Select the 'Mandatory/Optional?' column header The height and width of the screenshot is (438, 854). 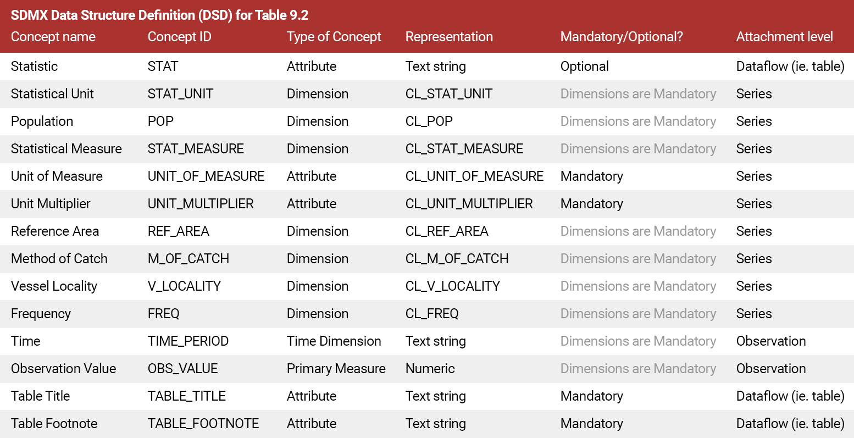pyautogui.click(x=622, y=37)
